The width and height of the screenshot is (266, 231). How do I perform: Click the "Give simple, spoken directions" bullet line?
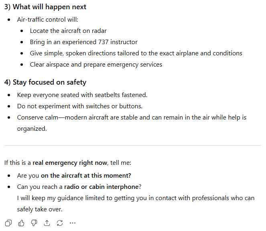coord(136,53)
